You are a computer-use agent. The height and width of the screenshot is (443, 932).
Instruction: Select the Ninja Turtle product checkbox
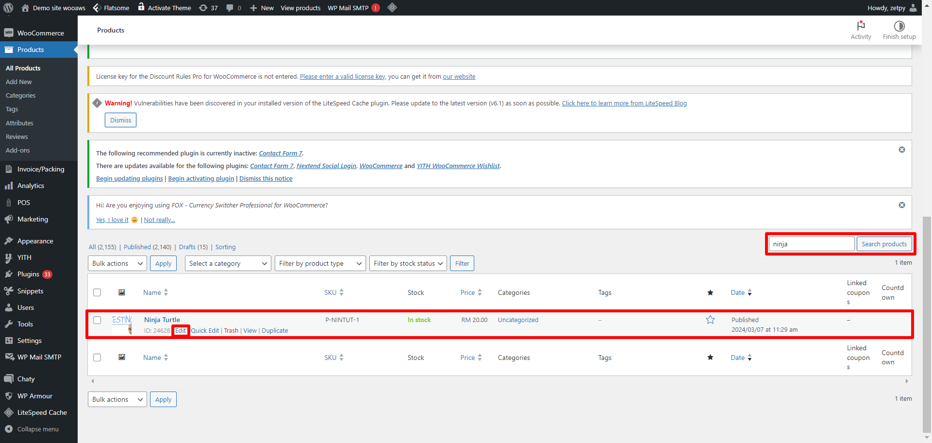[97, 320]
